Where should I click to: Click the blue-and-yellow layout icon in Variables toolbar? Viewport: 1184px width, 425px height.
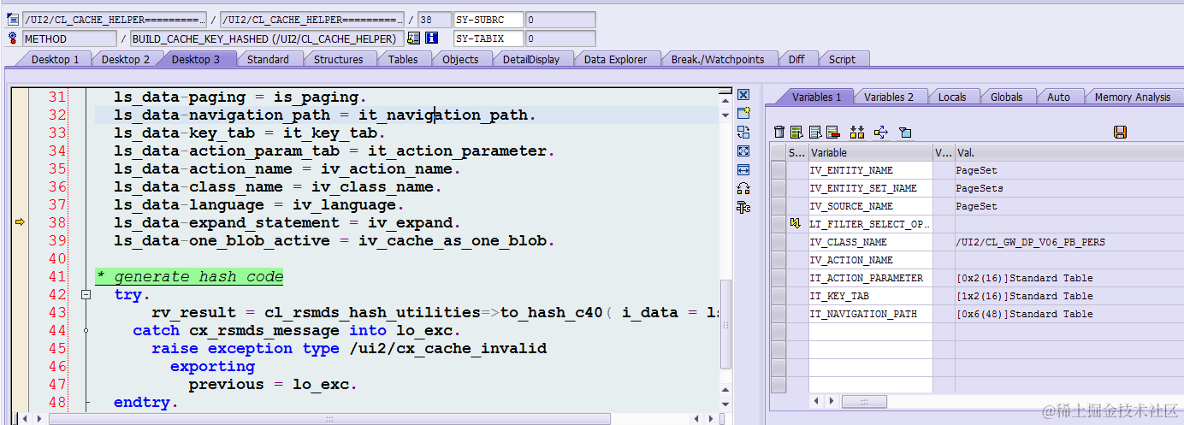pos(905,132)
